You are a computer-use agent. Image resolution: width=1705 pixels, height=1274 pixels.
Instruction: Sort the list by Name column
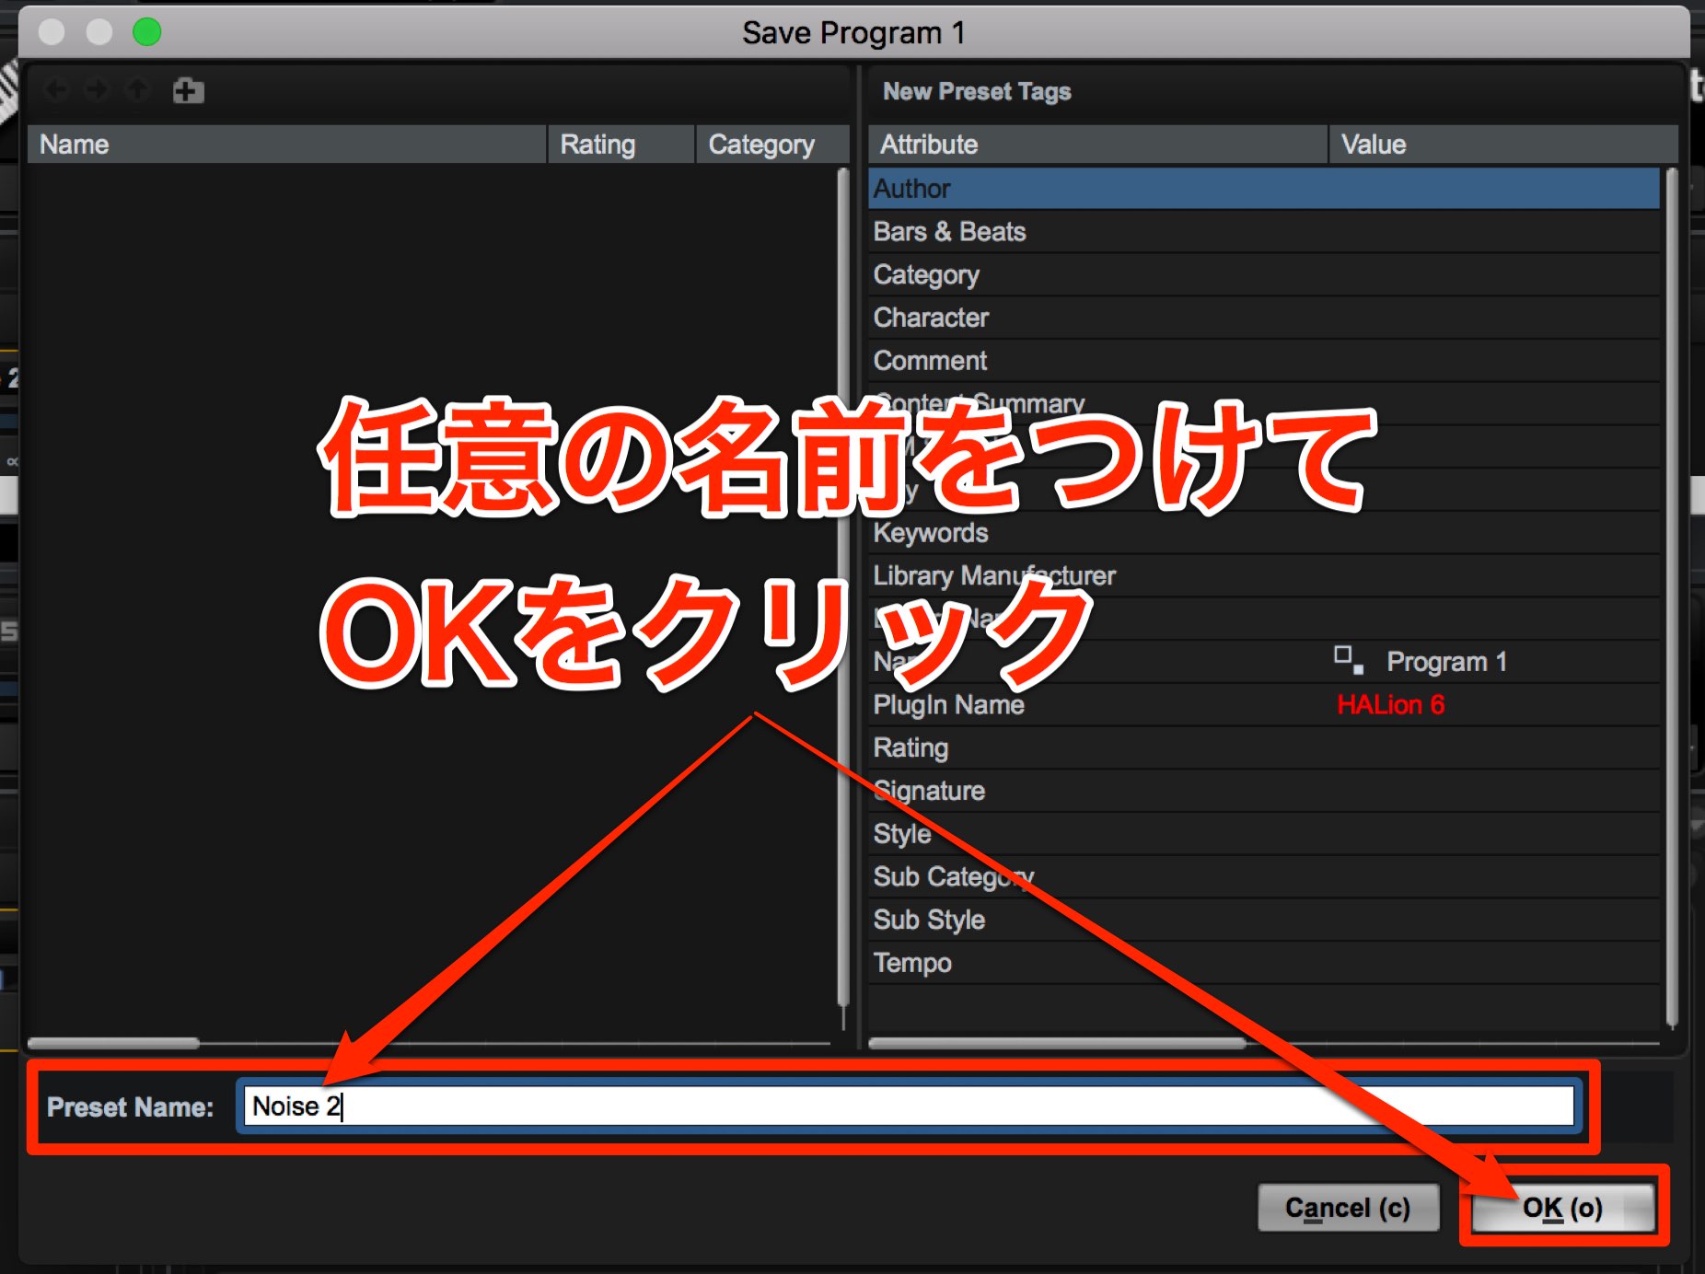(x=287, y=145)
